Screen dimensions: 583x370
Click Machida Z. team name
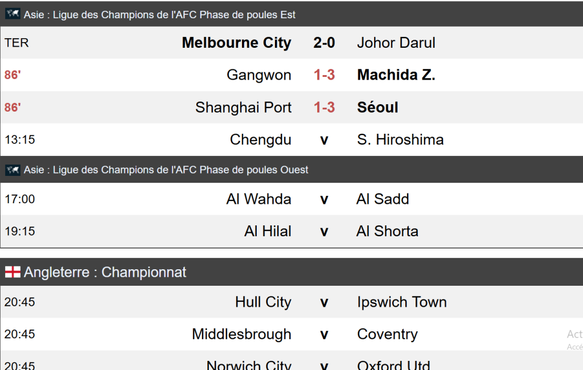click(x=396, y=75)
